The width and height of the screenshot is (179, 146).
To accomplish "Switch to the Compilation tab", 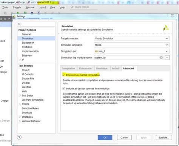I will [x=68, y=69].
